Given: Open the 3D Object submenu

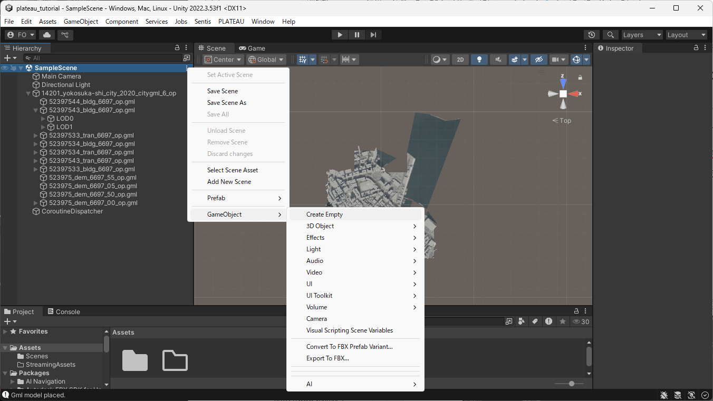Looking at the screenshot, I should pos(355,226).
